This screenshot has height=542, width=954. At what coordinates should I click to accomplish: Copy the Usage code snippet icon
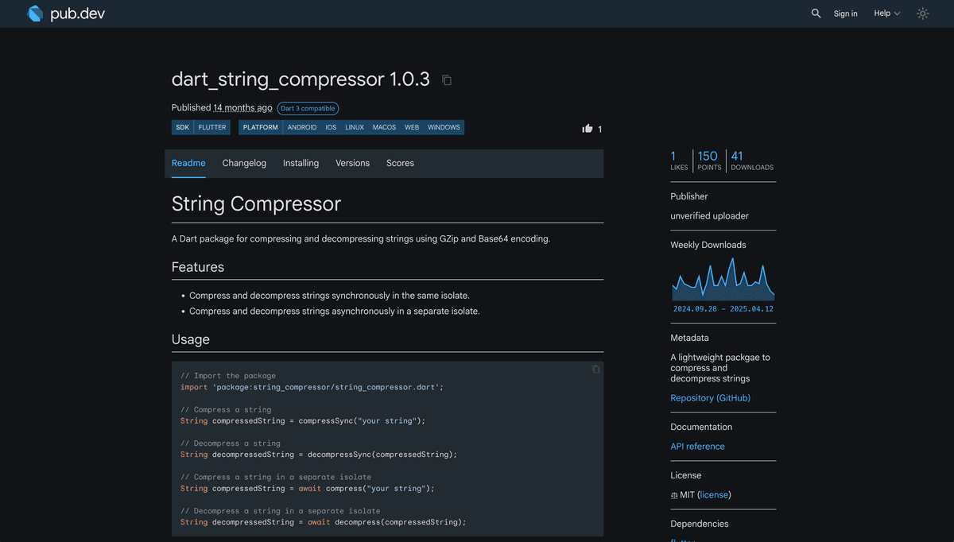pos(595,369)
